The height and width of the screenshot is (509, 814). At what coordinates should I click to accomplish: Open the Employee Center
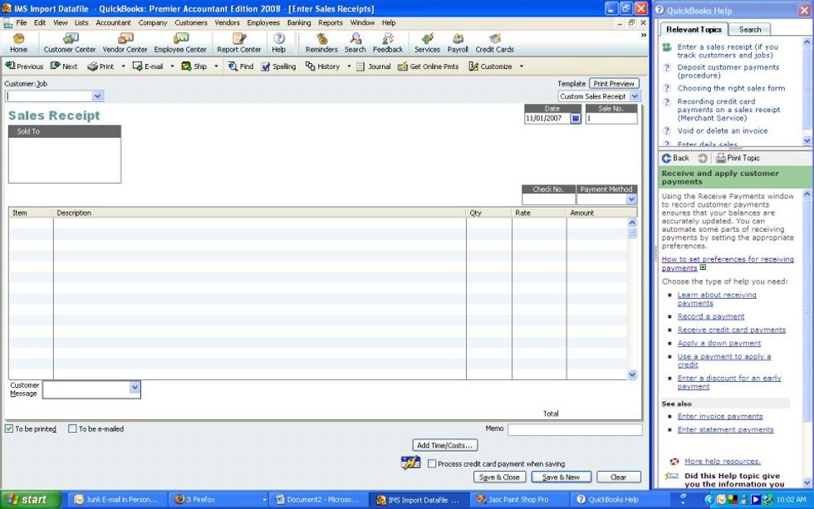(180, 43)
